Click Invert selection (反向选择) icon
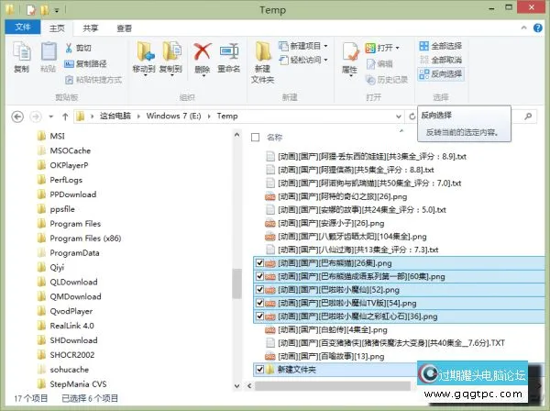Viewport: 550px width, 411px height. click(424, 74)
